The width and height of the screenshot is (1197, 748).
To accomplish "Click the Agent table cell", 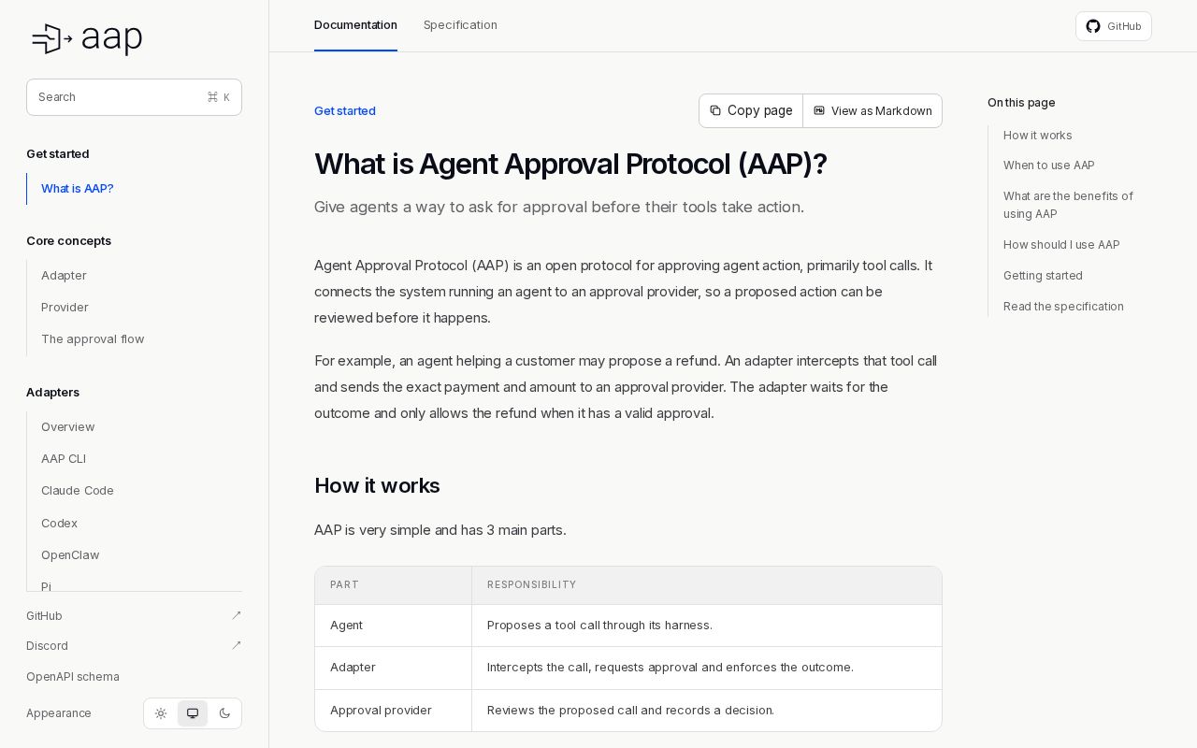I will (394, 626).
